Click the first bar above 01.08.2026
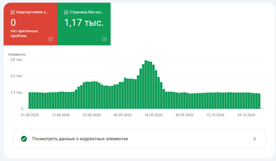 (x=30, y=100)
